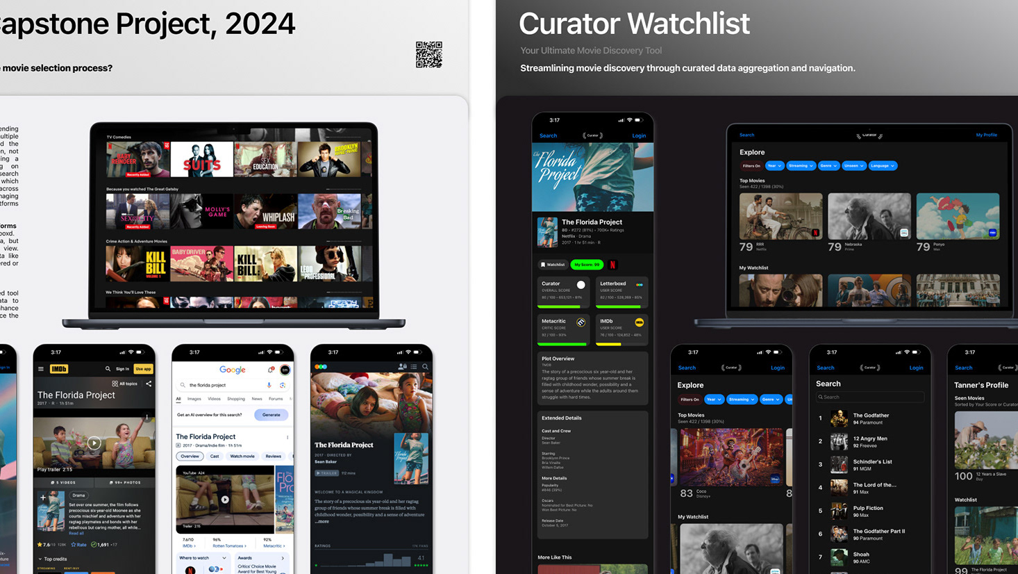This screenshot has height=574, width=1018.
Task: Click the Netflix icon beside My Score
Action: point(612,265)
